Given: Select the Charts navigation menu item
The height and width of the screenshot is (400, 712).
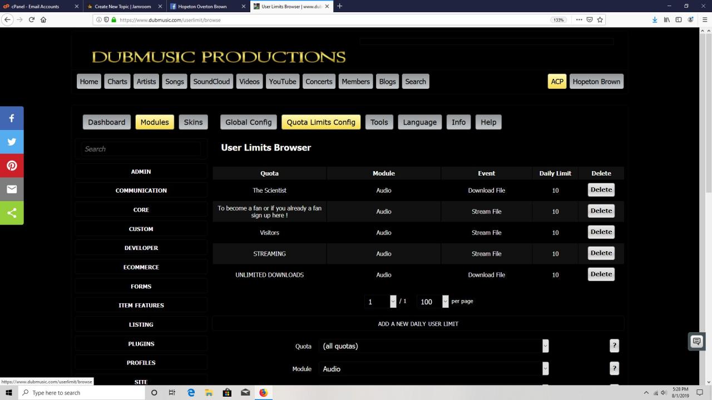Looking at the screenshot, I should pos(117,82).
